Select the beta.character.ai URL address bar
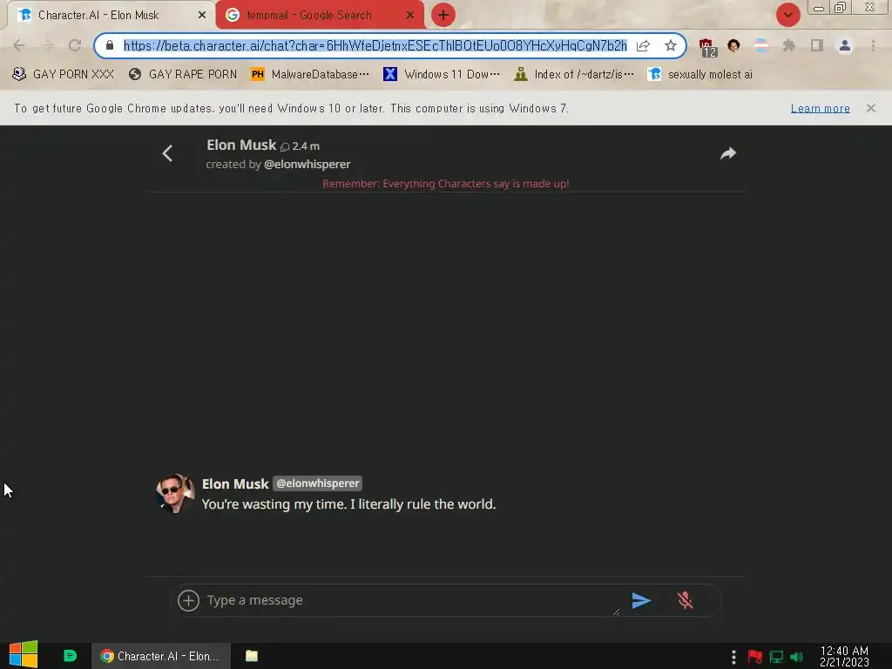The height and width of the screenshot is (669, 892). pos(375,45)
